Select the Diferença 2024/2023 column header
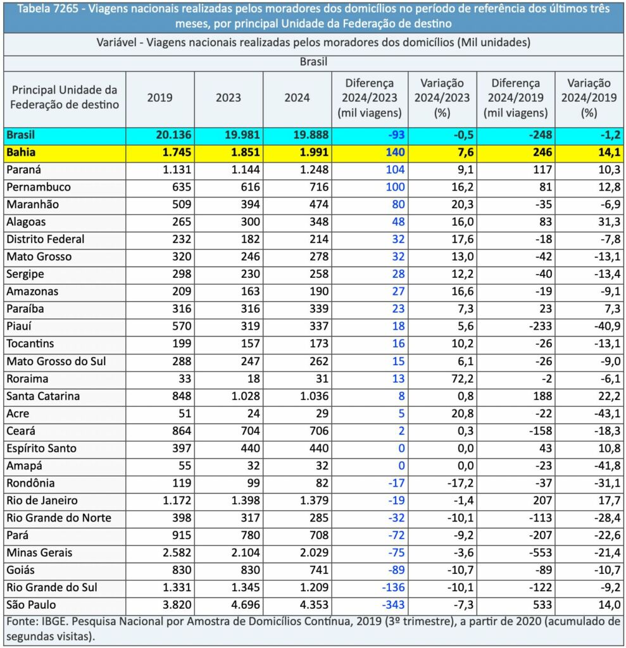Image resolution: width=626 pixels, height=648 pixels. [371, 98]
